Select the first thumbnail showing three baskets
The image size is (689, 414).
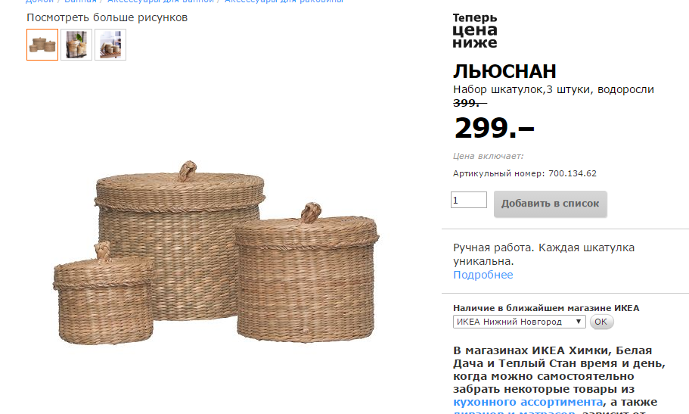point(42,45)
